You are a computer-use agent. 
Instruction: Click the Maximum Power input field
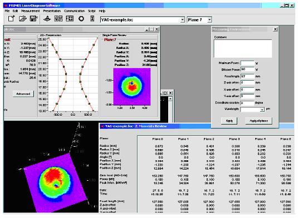tap(247, 63)
